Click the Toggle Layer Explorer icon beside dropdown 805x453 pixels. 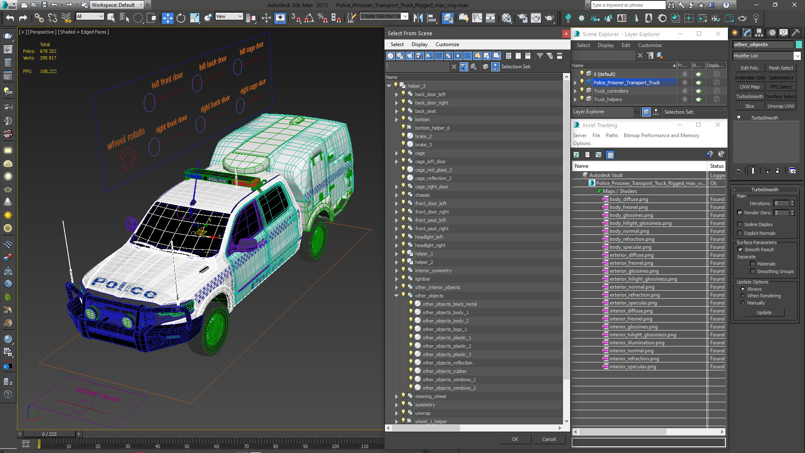click(646, 112)
